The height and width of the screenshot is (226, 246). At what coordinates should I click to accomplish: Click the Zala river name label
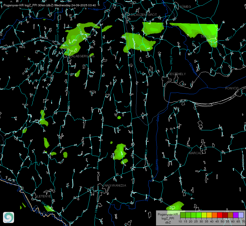click(x=158, y=118)
